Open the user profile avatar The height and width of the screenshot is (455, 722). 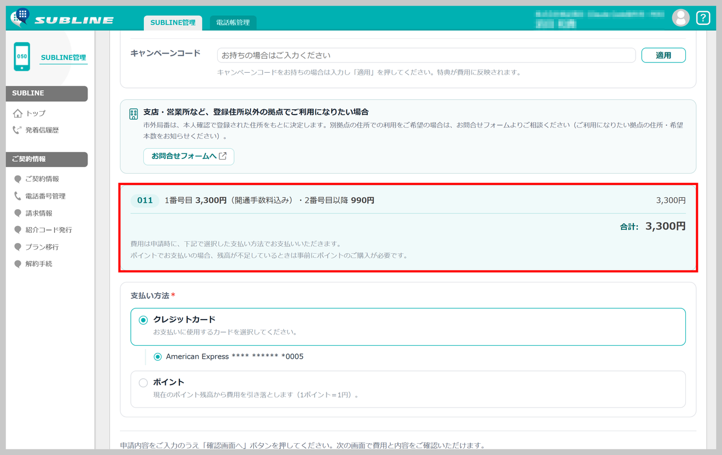681,18
